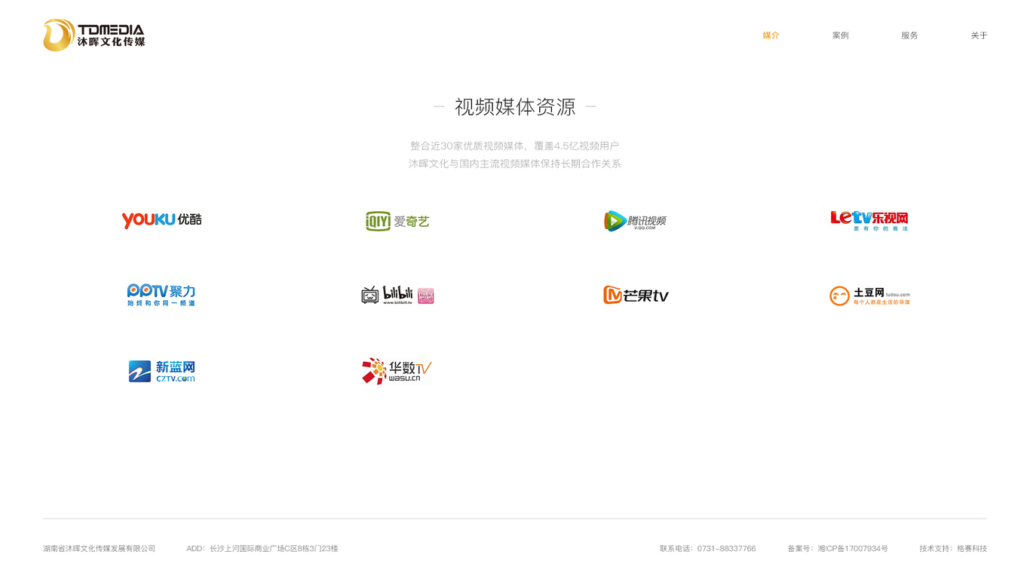
Task: Open the 芒果tv logo
Action: point(636,295)
